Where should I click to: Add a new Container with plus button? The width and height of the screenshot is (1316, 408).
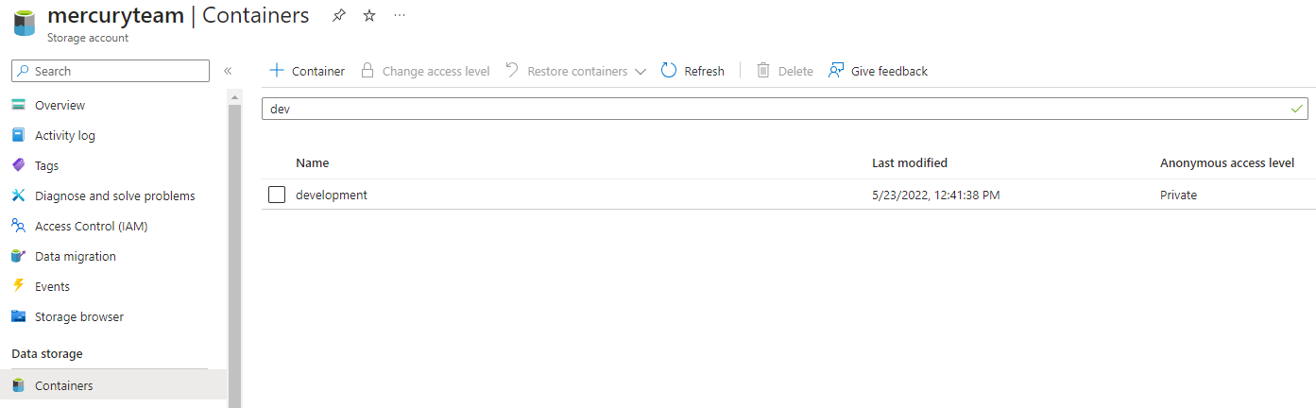(307, 71)
